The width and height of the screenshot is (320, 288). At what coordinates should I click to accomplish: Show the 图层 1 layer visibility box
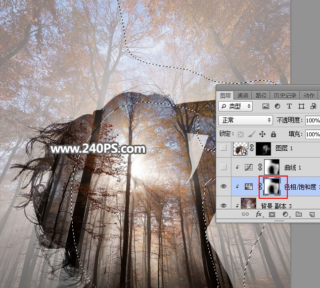[224, 148]
